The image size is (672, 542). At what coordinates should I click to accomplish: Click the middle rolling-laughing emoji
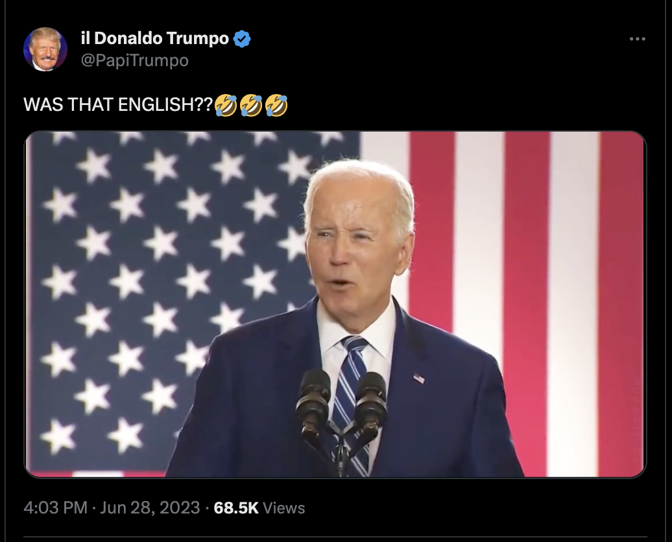click(251, 105)
